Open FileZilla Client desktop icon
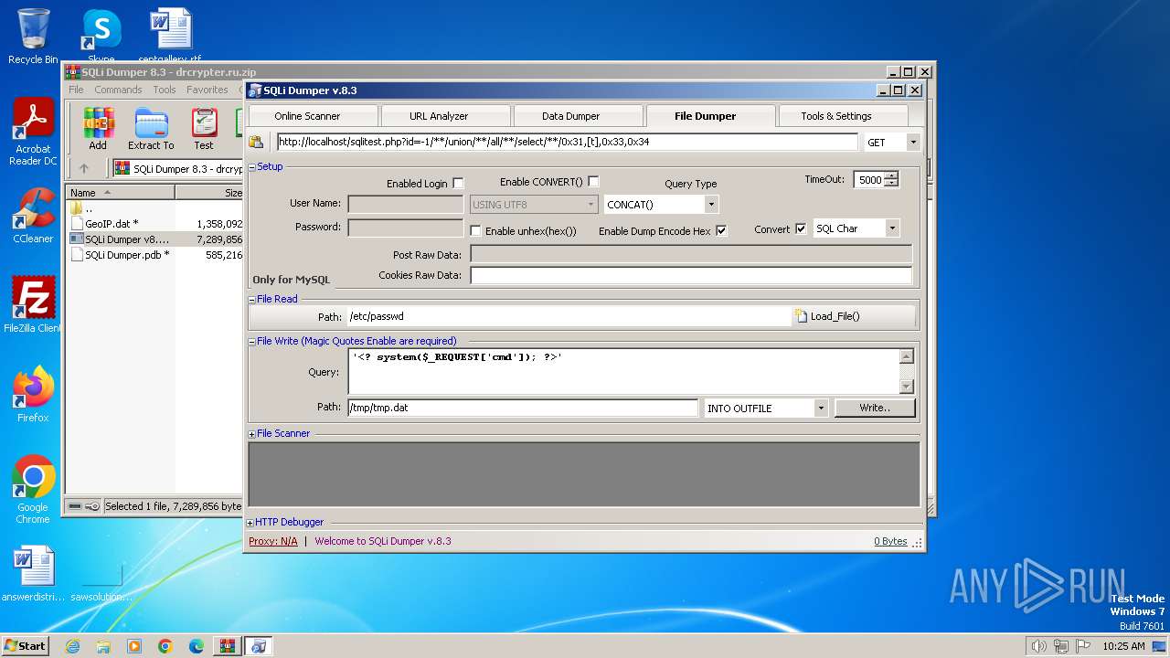This screenshot has width=1170, height=658. 33,305
